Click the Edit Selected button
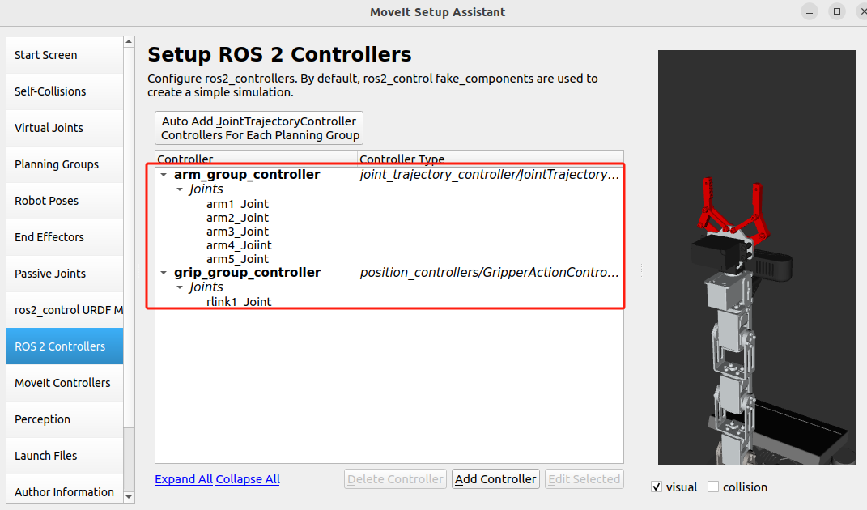The width and height of the screenshot is (867, 510). [x=584, y=479]
